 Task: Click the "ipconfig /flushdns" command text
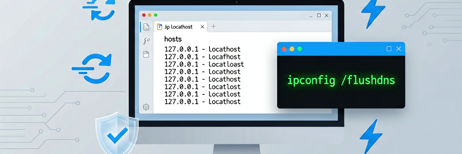coord(341,80)
